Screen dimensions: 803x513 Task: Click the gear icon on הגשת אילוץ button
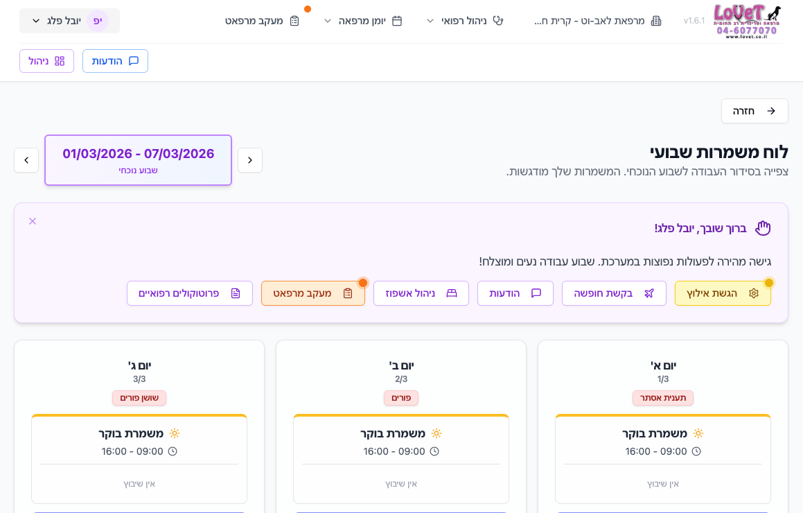[753, 293]
